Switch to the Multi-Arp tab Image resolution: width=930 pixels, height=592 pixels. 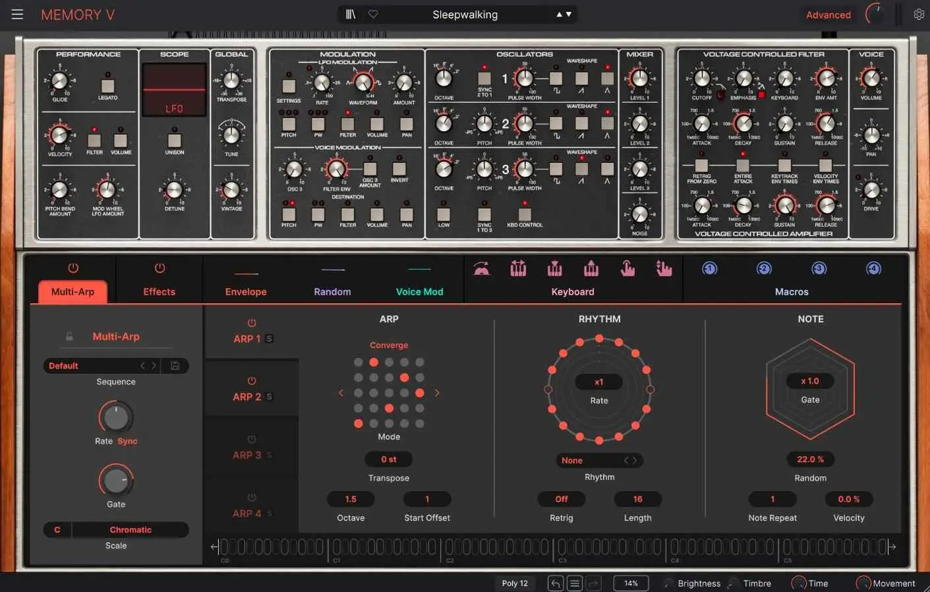click(73, 291)
